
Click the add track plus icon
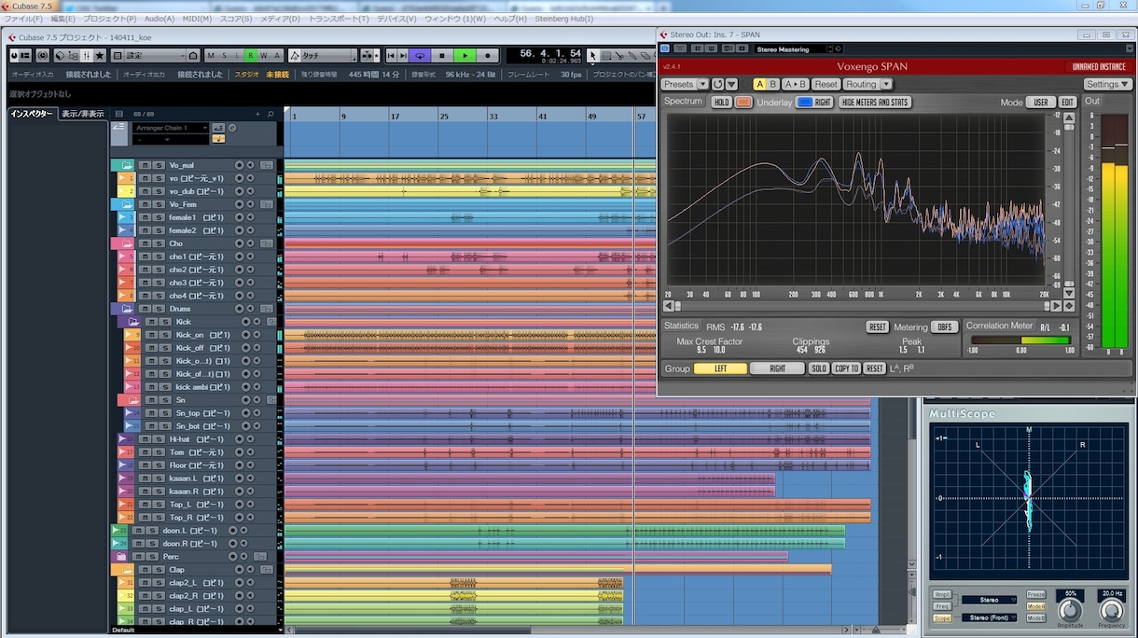[x=257, y=114]
